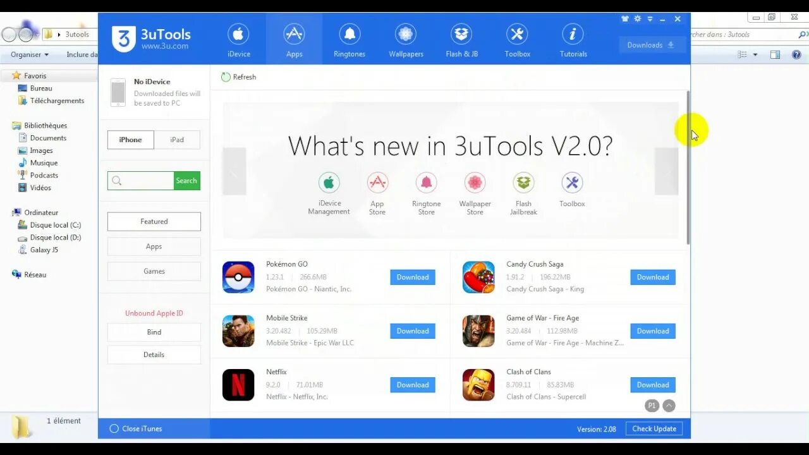
Task: Open Explorer help icon
Action: pos(796,55)
